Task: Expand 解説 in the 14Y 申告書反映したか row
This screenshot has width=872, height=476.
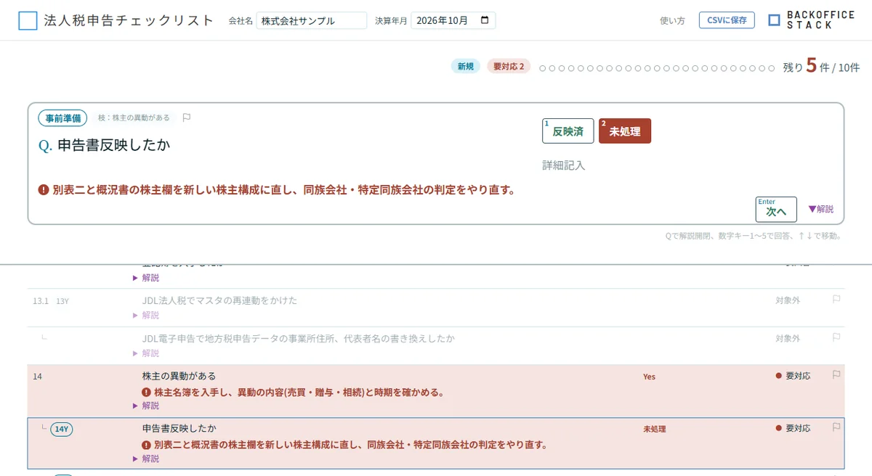Action: 145,459
